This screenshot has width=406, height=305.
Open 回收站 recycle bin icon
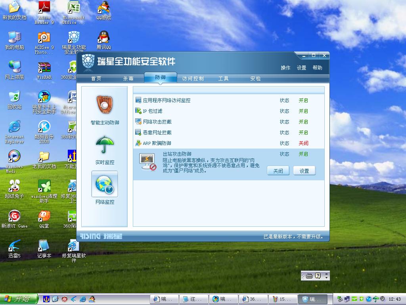[x=15, y=97]
